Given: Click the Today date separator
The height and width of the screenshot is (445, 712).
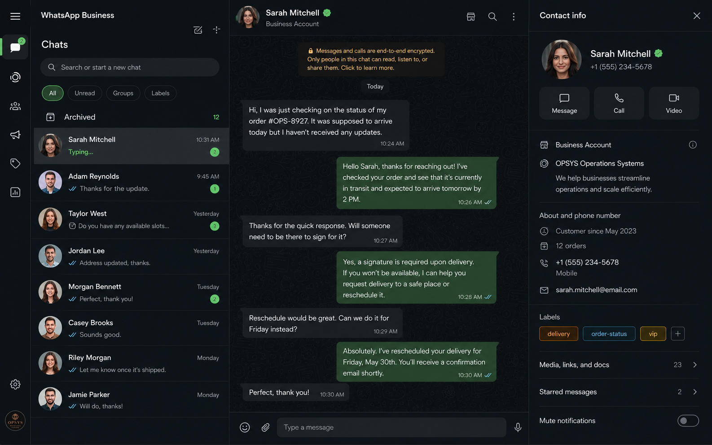Looking at the screenshot, I should 375,87.
